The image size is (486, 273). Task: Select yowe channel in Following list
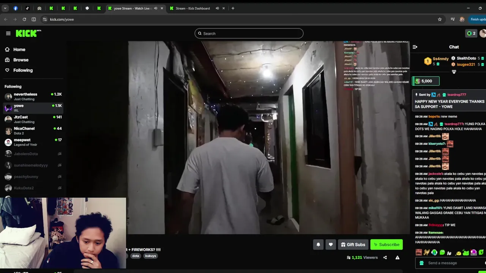(x=33, y=108)
